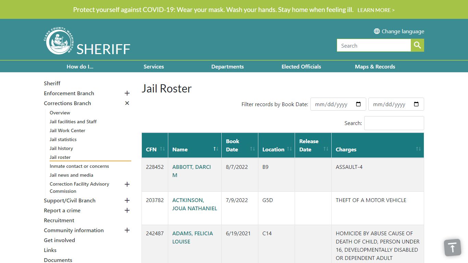Click the table Search filter field
The height and width of the screenshot is (263, 468).
click(394, 123)
